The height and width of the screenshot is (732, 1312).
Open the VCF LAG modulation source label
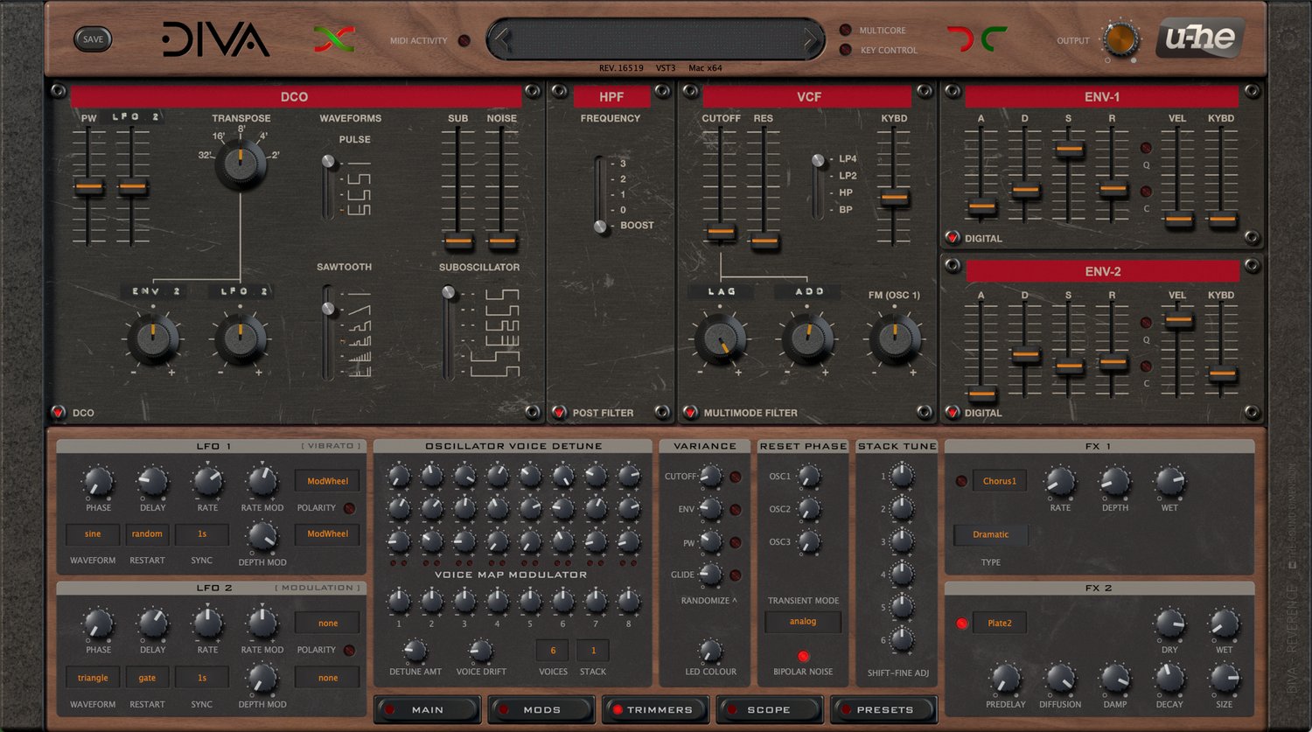click(x=722, y=292)
